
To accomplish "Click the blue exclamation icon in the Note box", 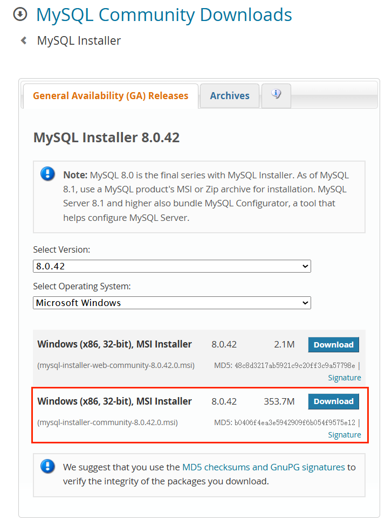I will pos(47,174).
